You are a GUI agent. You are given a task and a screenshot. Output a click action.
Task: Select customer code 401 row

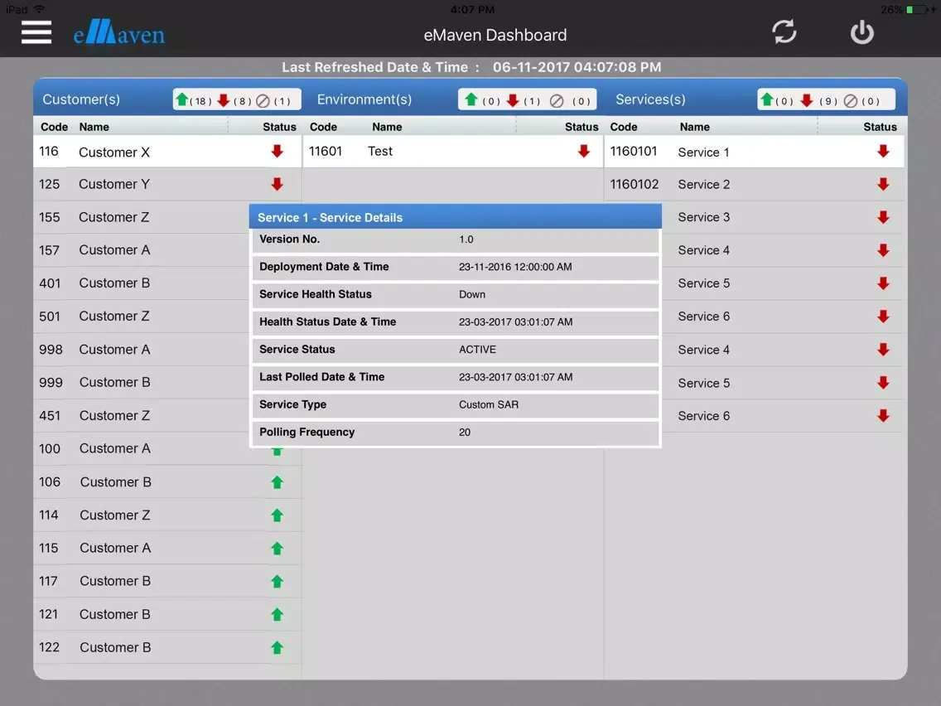tap(142, 283)
